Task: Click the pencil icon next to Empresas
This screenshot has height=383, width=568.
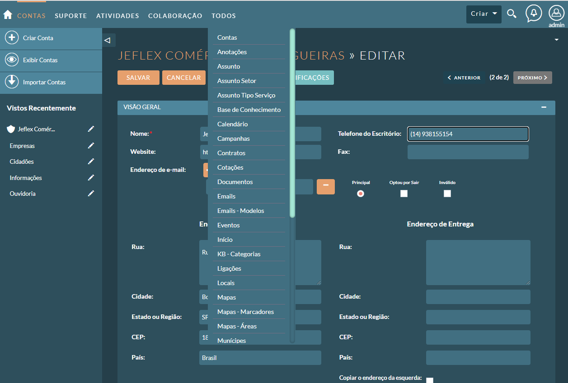Action: 91,146
